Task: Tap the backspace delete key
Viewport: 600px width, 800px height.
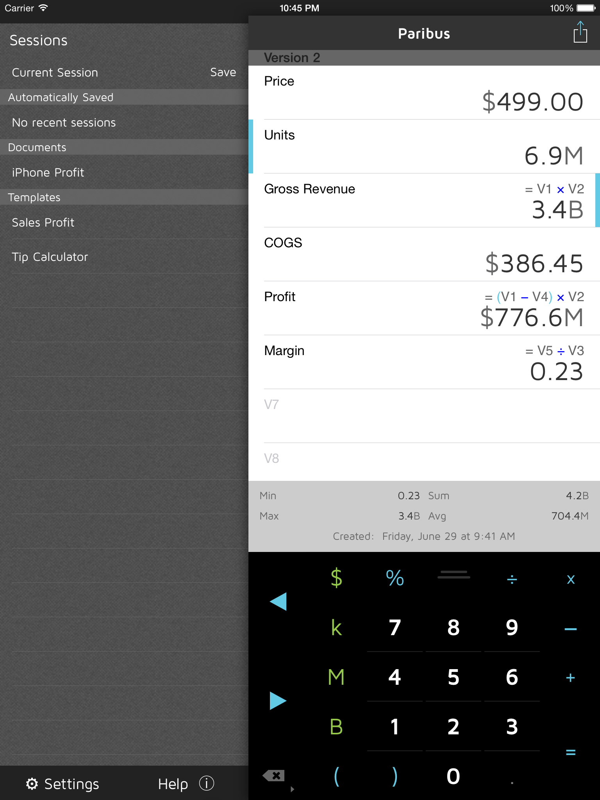Action: (274, 776)
